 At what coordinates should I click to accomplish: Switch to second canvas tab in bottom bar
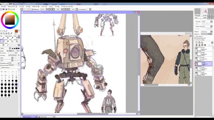pos(45,117)
